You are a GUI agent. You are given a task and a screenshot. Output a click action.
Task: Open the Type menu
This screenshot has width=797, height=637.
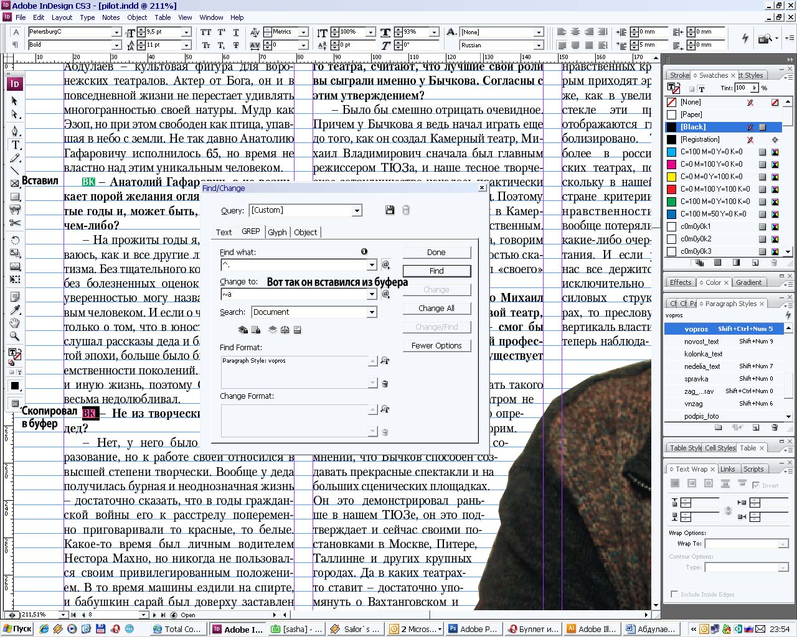87,17
